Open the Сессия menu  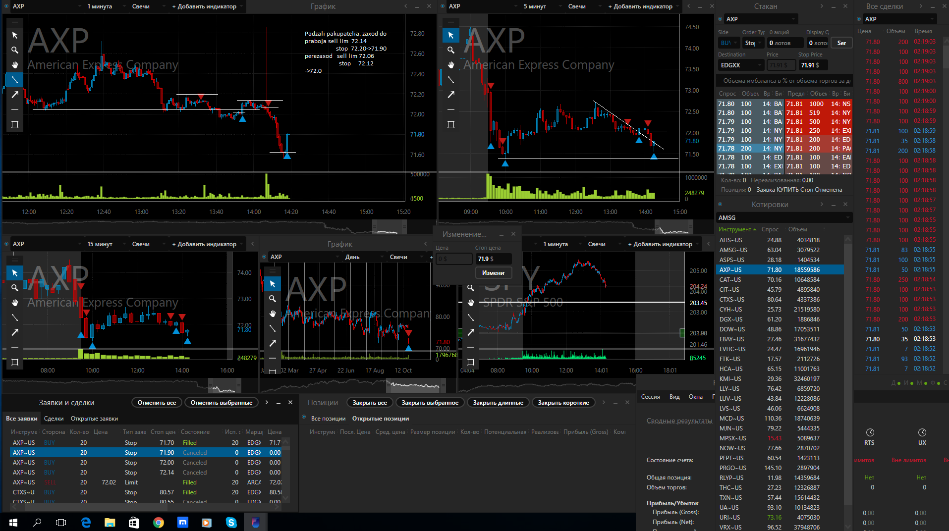pyautogui.click(x=650, y=397)
